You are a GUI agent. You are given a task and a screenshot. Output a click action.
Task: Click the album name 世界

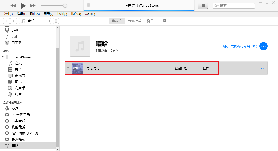coord(206,68)
